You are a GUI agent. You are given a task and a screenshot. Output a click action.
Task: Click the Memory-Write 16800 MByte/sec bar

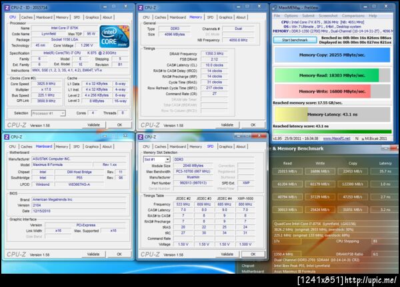(332, 91)
